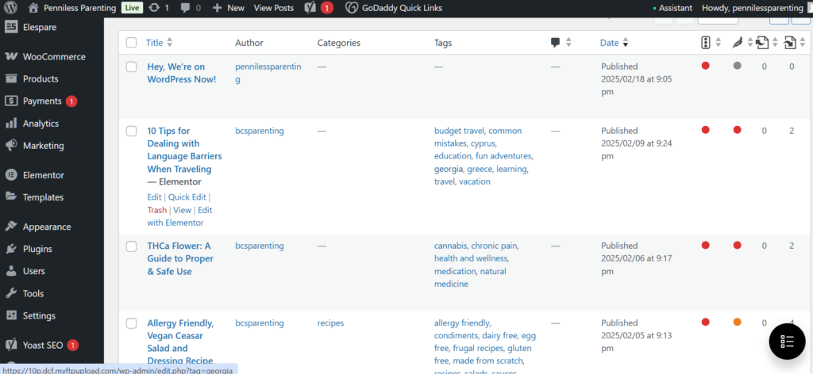Click the Yoast icon in admin bar
Image resolution: width=813 pixels, height=374 pixels.
click(x=310, y=8)
